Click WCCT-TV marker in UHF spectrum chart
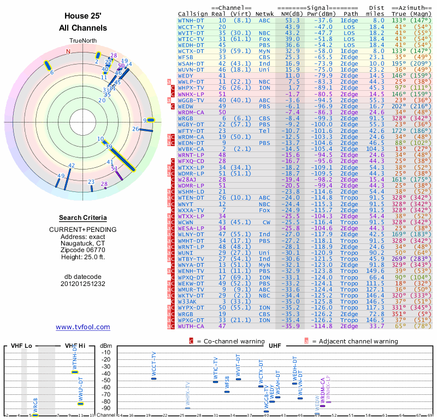This screenshot has width=437, height=420. [154, 379]
